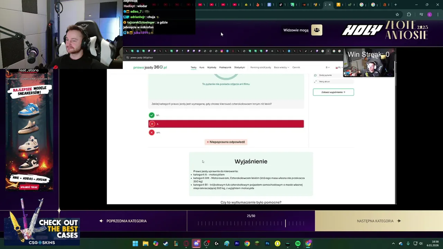Open Photoshop from the taskbar
This screenshot has width=443, height=249.
[268, 243]
